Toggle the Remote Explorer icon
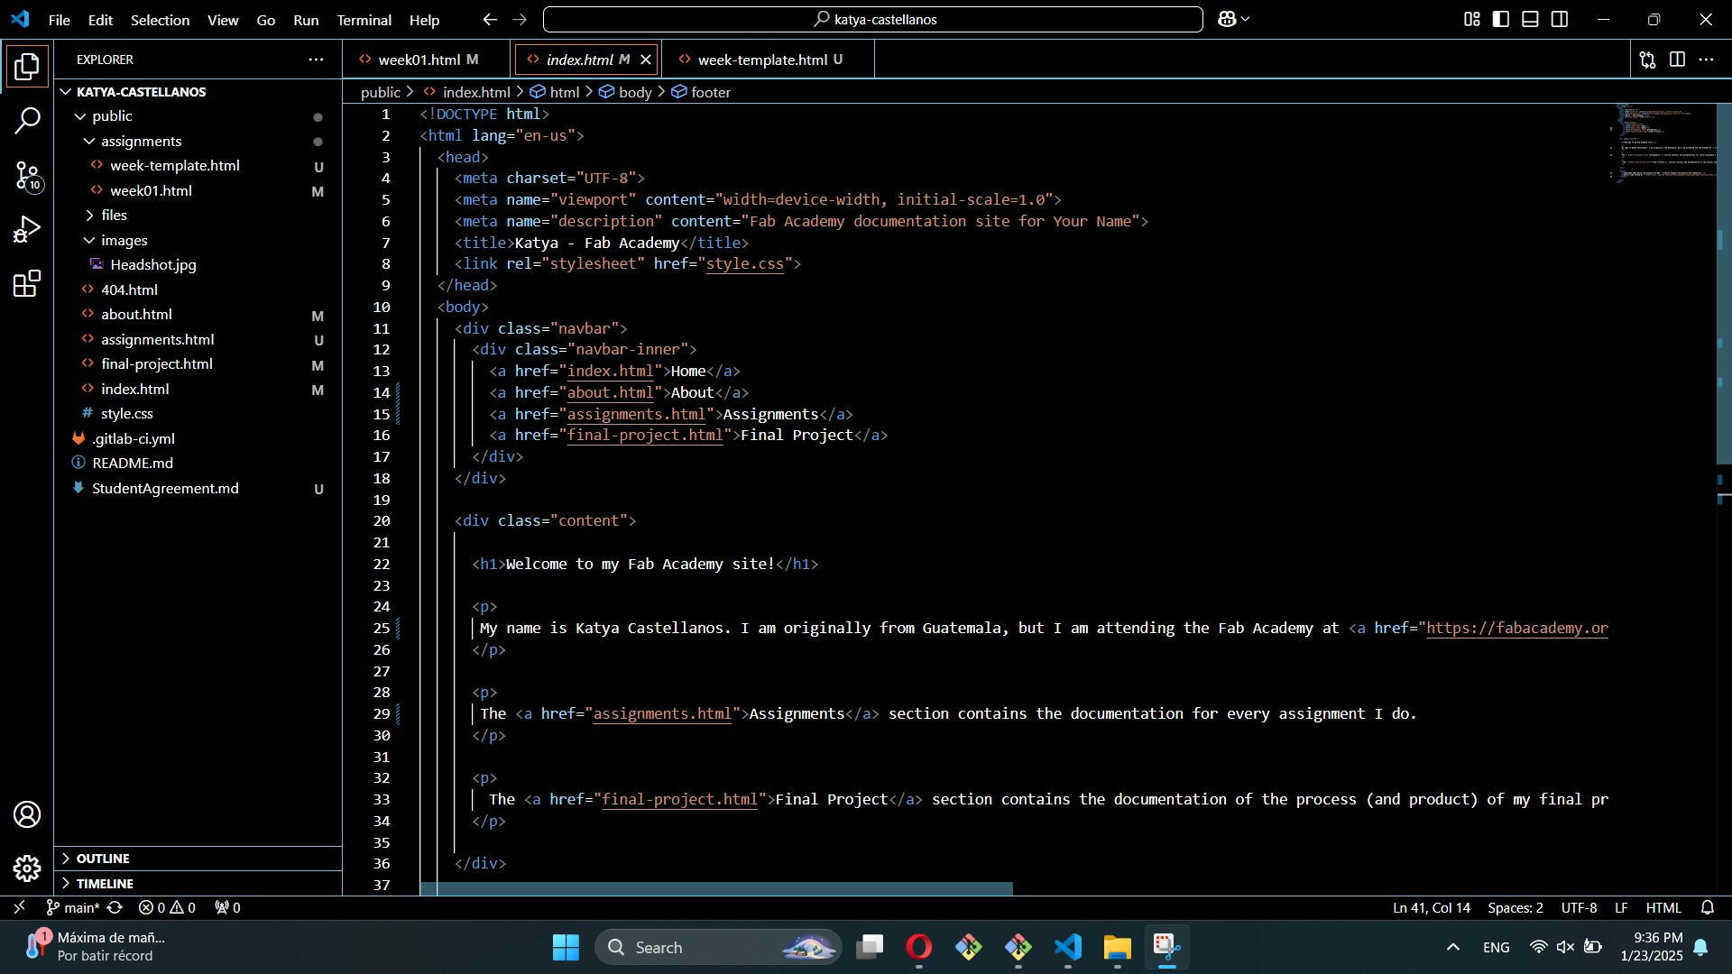The width and height of the screenshot is (1732, 974). pyautogui.click(x=18, y=907)
